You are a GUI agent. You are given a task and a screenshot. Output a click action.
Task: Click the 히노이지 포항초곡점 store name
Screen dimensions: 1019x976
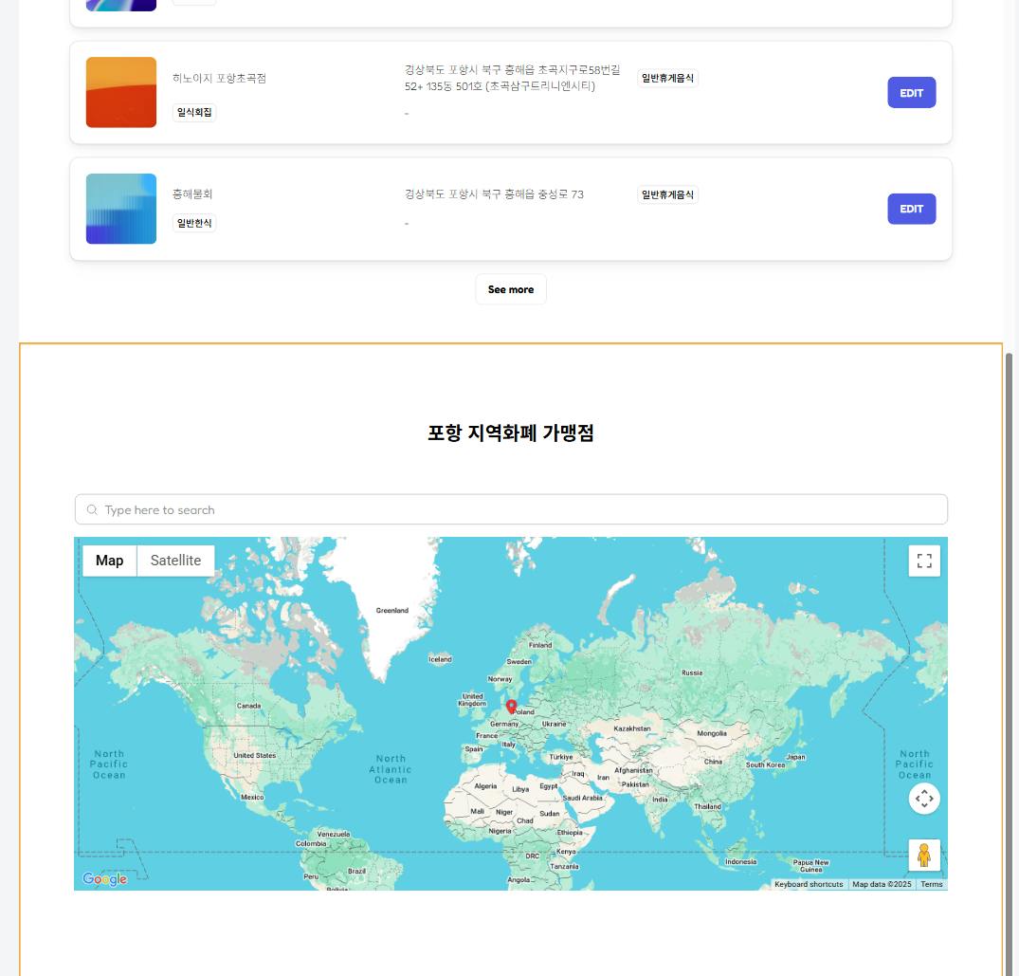(x=219, y=78)
